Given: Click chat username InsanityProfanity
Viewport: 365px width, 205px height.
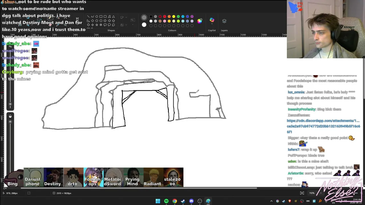Looking at the screenshot, I should pyautogui.click(x=302, y=109).
